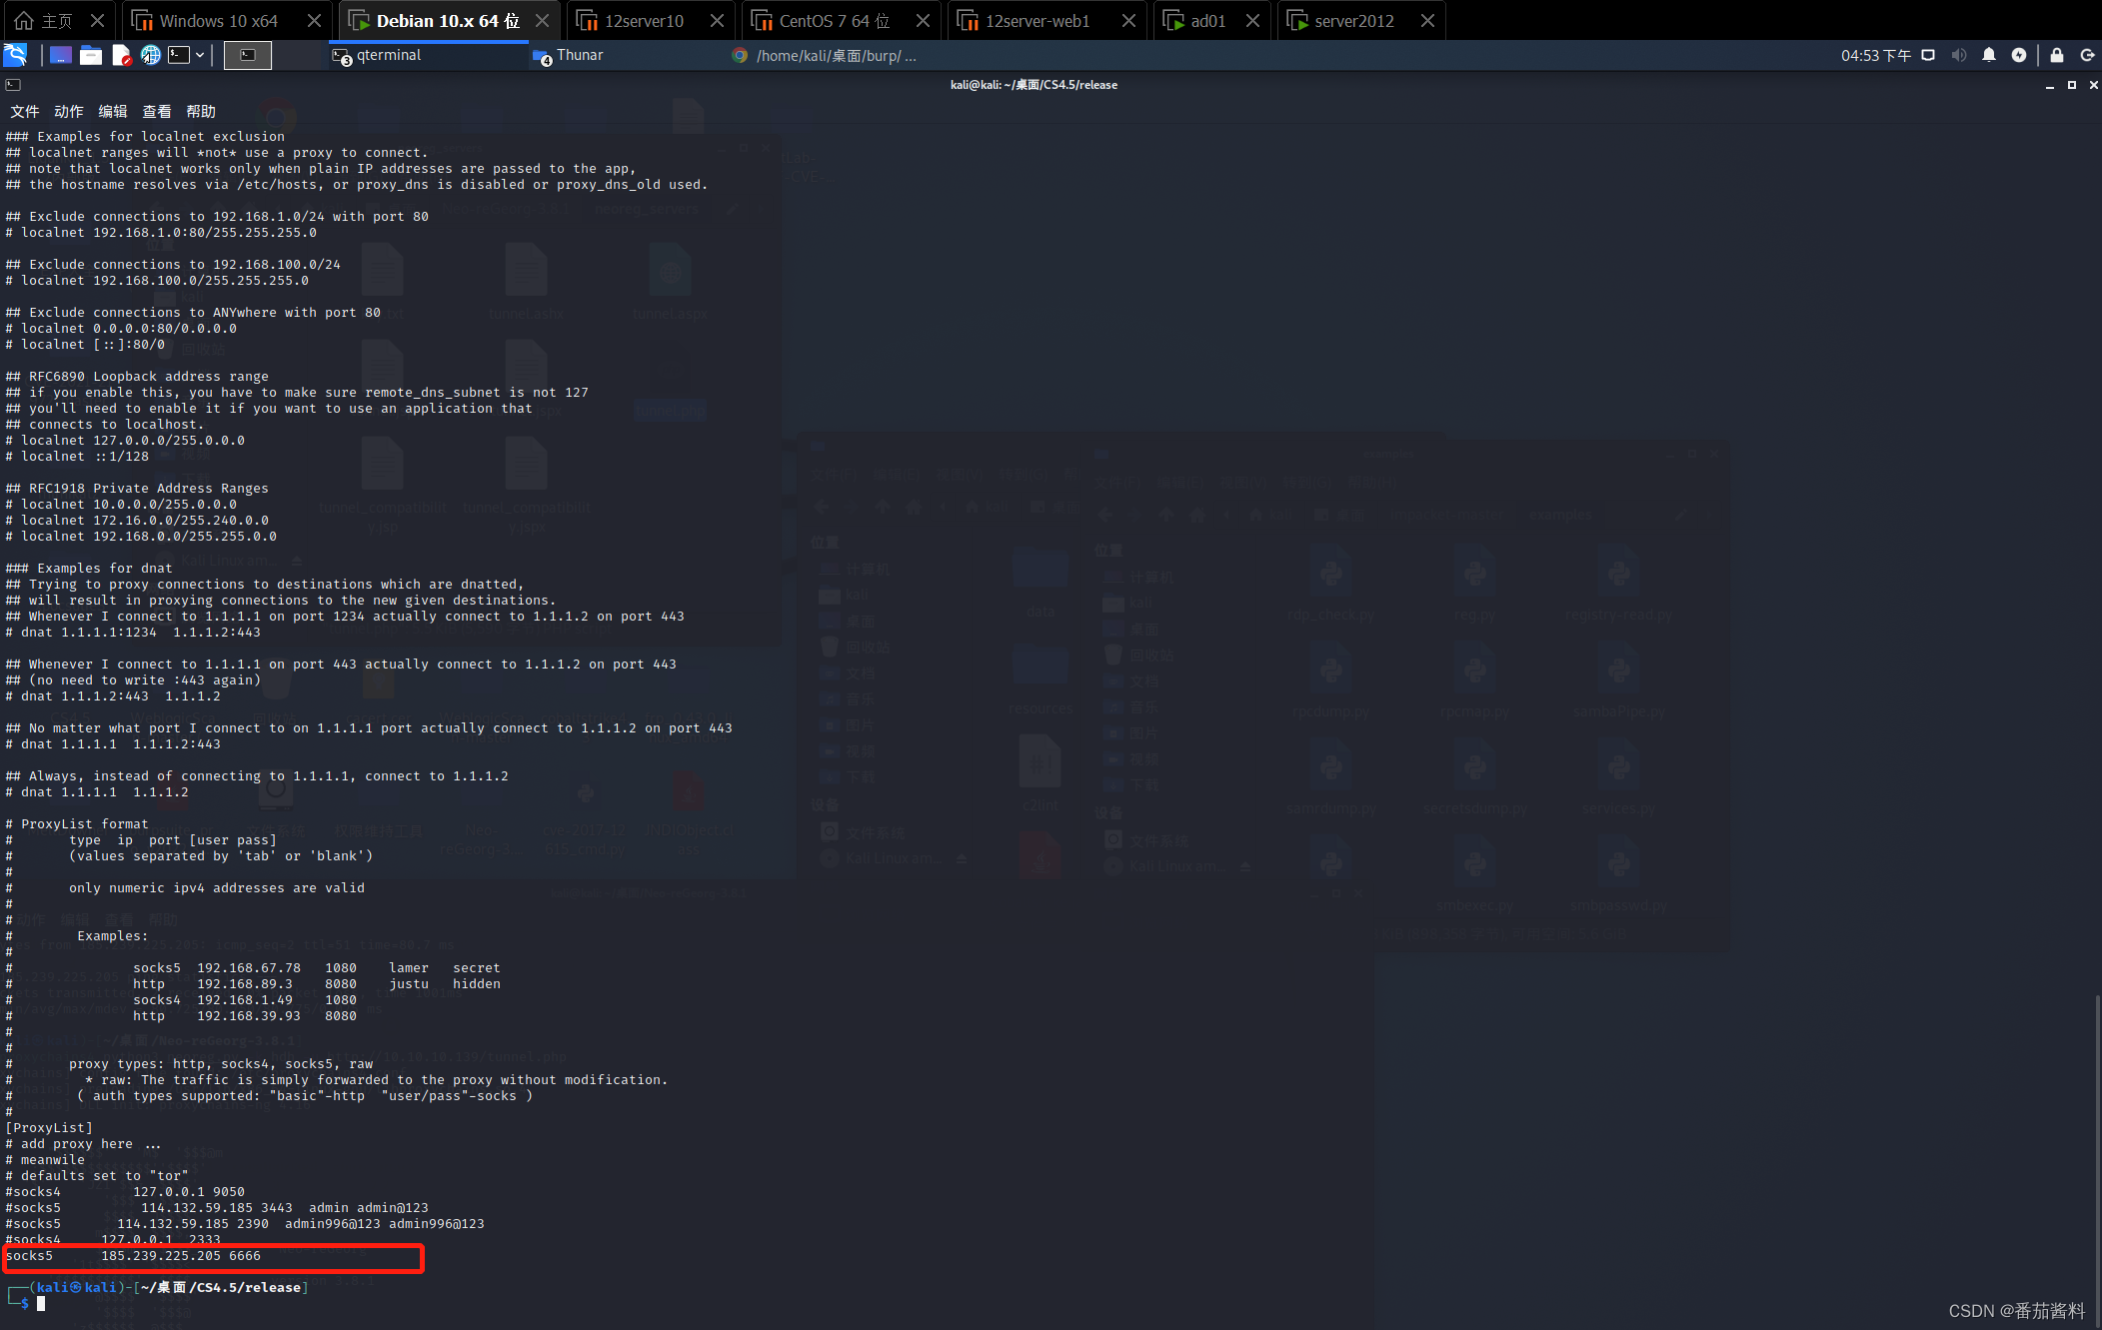
Task: Click the [ProxyList] line in terminal
Action: [49, 1127]
